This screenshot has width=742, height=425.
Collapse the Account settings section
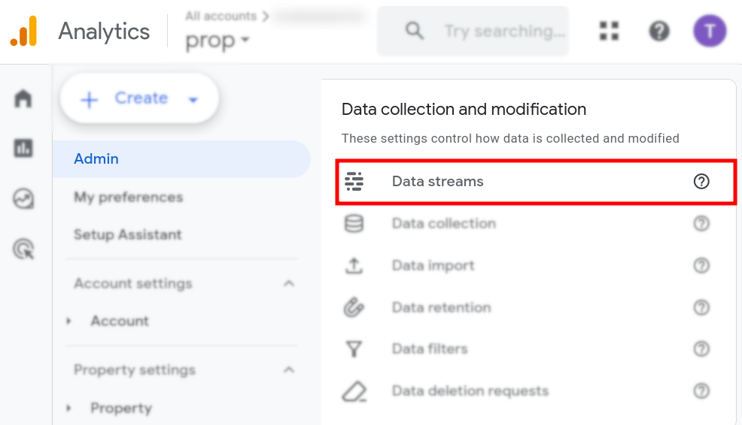click(x=288, y=283)
